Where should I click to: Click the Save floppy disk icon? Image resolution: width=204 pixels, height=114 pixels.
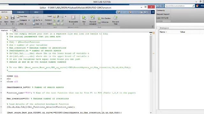12,18
